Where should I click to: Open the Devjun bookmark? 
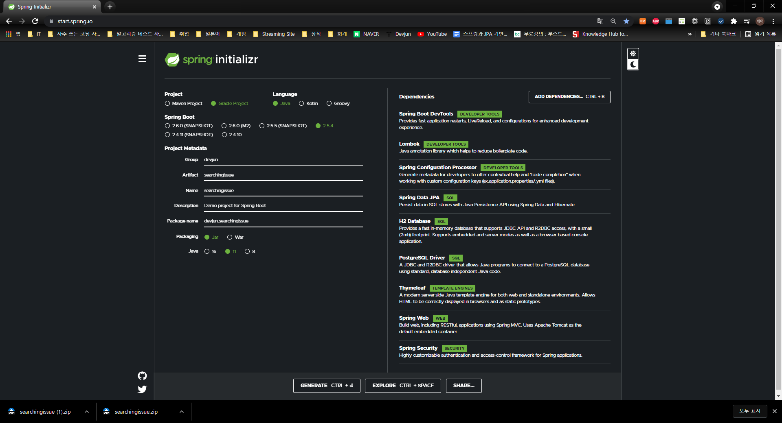(x=398, y=34)
